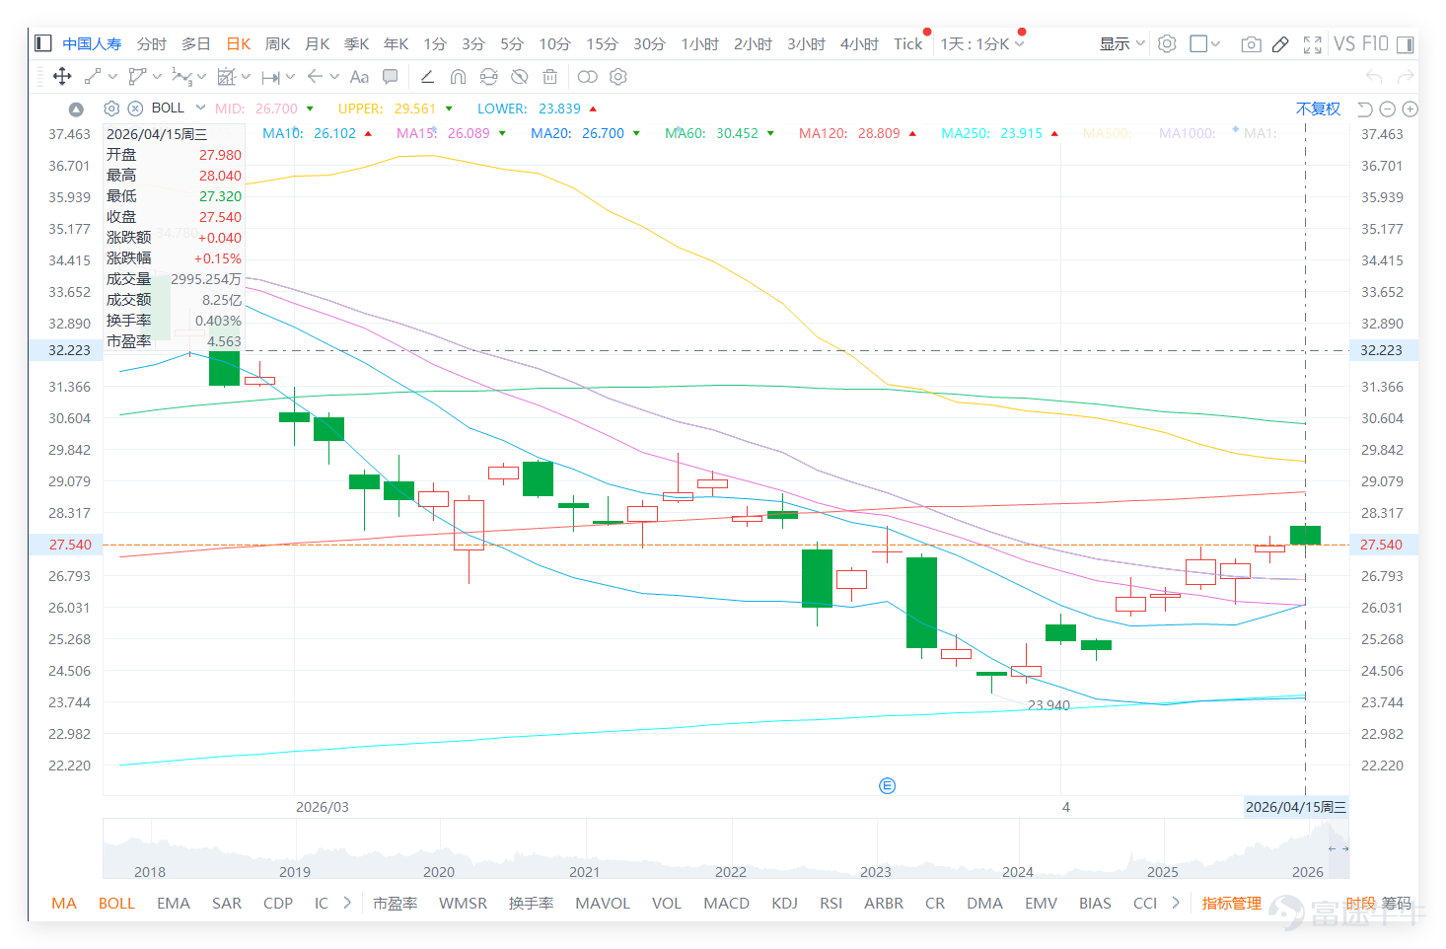Click the pencil line drawing icon
The height and width of the screenshot is (949, 1446).
pos(427,76)
